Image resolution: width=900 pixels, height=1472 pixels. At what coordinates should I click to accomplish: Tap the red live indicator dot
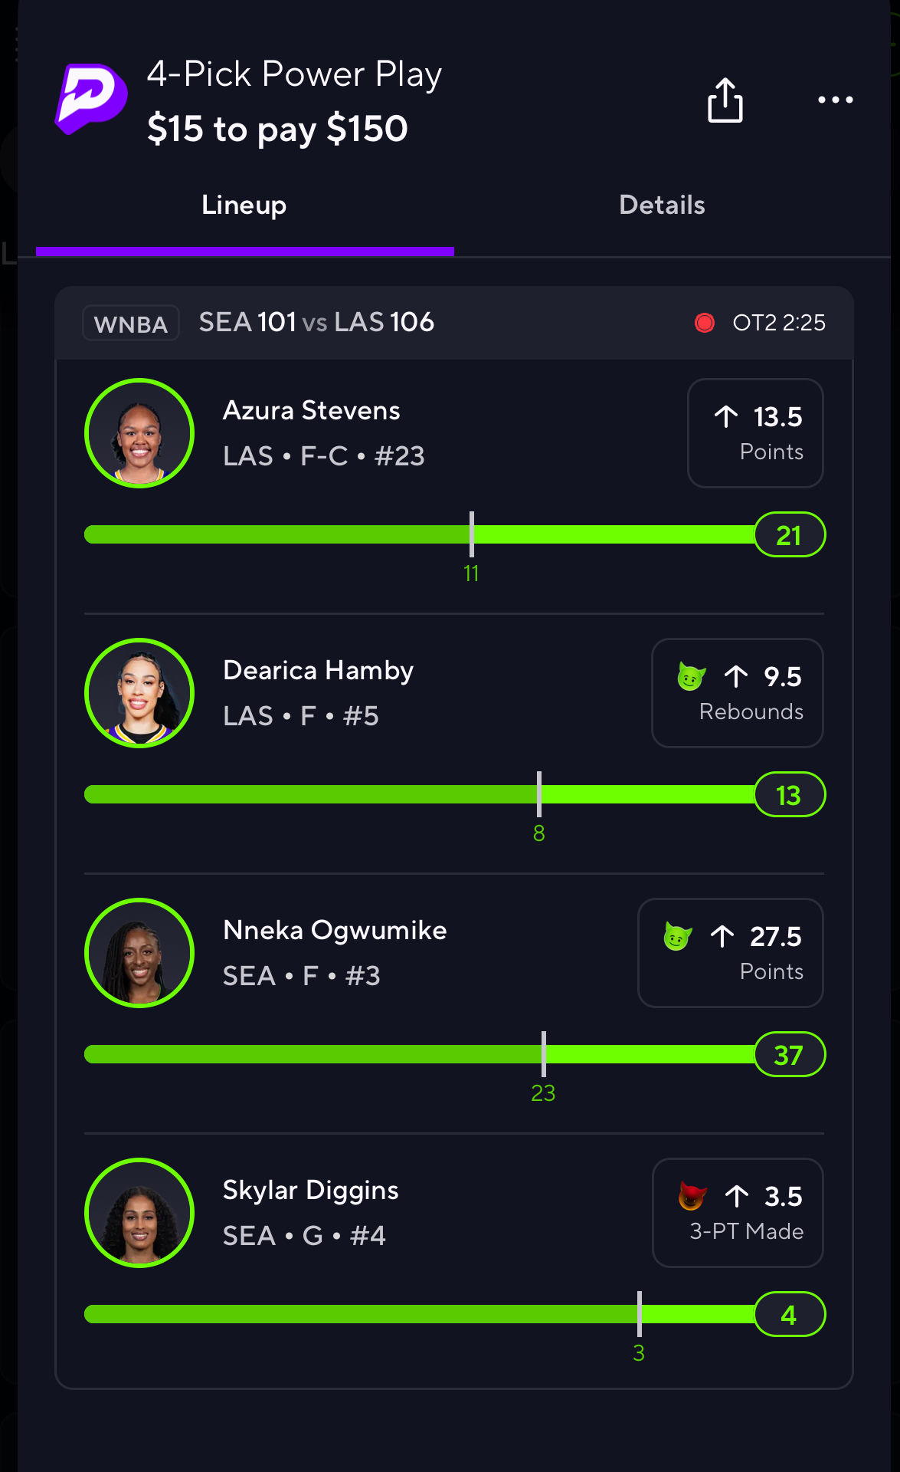(704, 323)
